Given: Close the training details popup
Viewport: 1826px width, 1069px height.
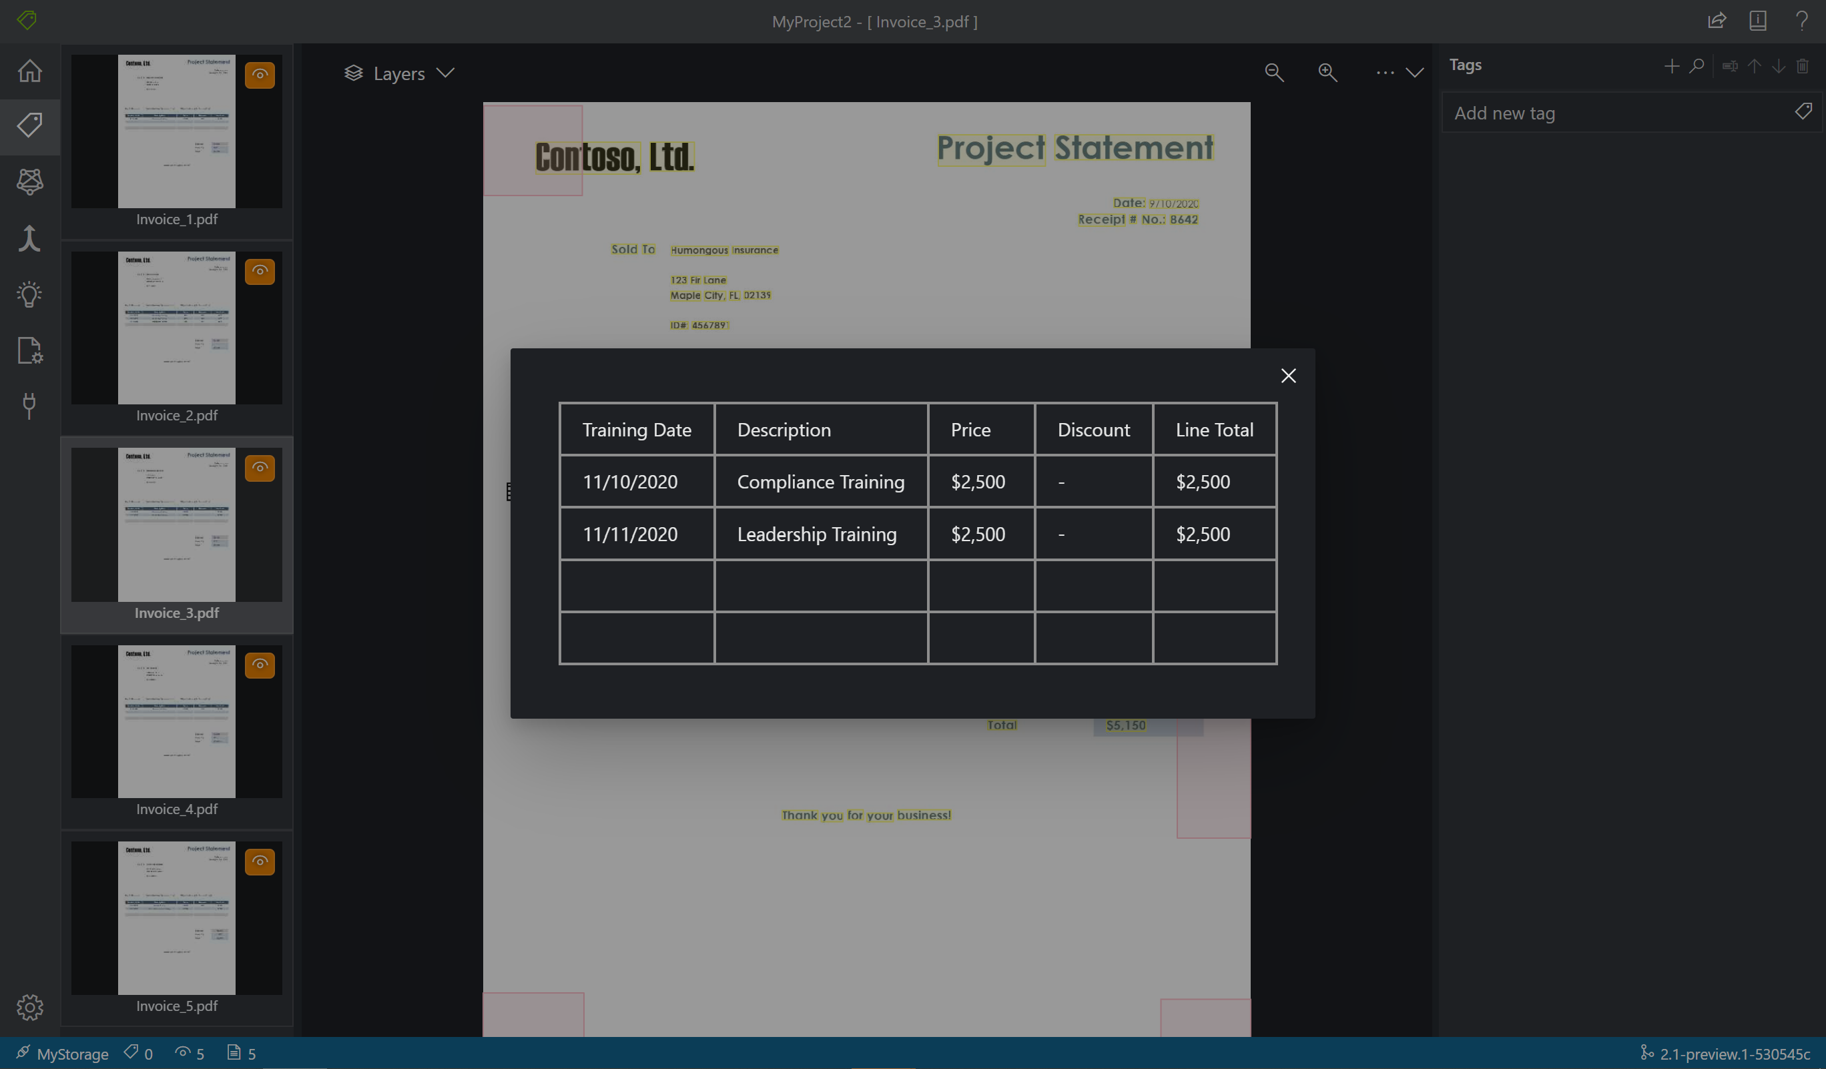Looking at the screenshot, I should click(x=1287, y=374).
